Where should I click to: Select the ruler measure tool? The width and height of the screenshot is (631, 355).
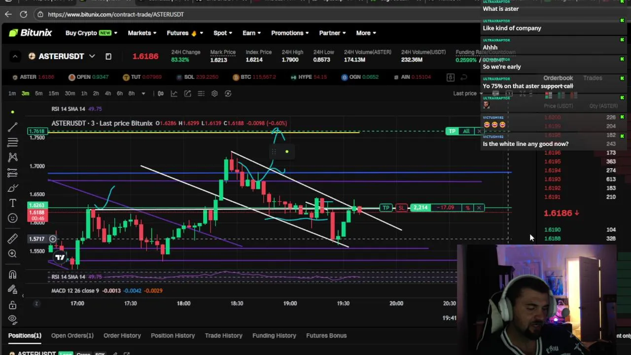(x=13, y=239)
